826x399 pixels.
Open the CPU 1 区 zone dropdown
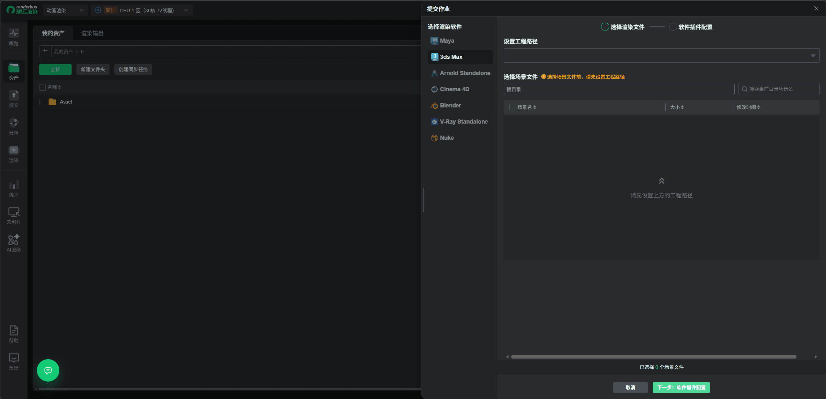[142, 10]
